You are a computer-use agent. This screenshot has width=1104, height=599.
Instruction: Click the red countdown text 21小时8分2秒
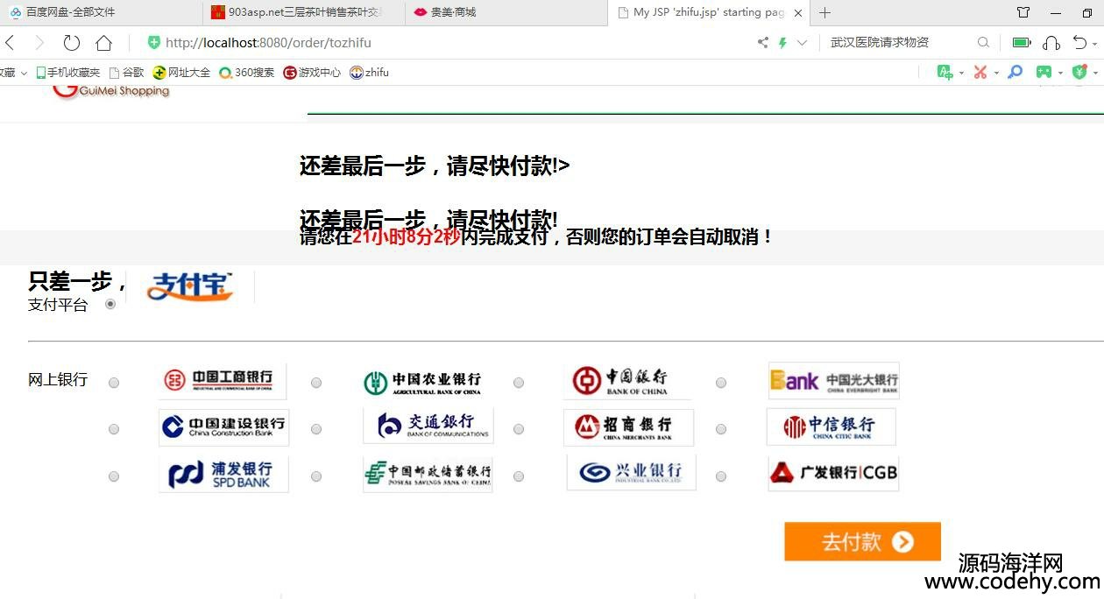pos(407,236)
